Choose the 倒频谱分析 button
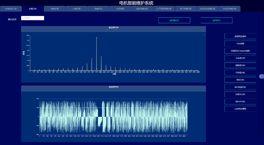Image resolution: width=264 pixels, height=145 pixels. pyautogui.click(x=240, y=65)
